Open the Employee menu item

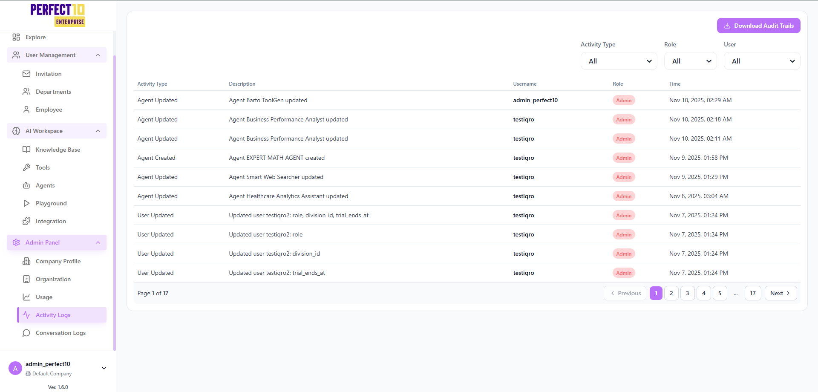point(62,110)
